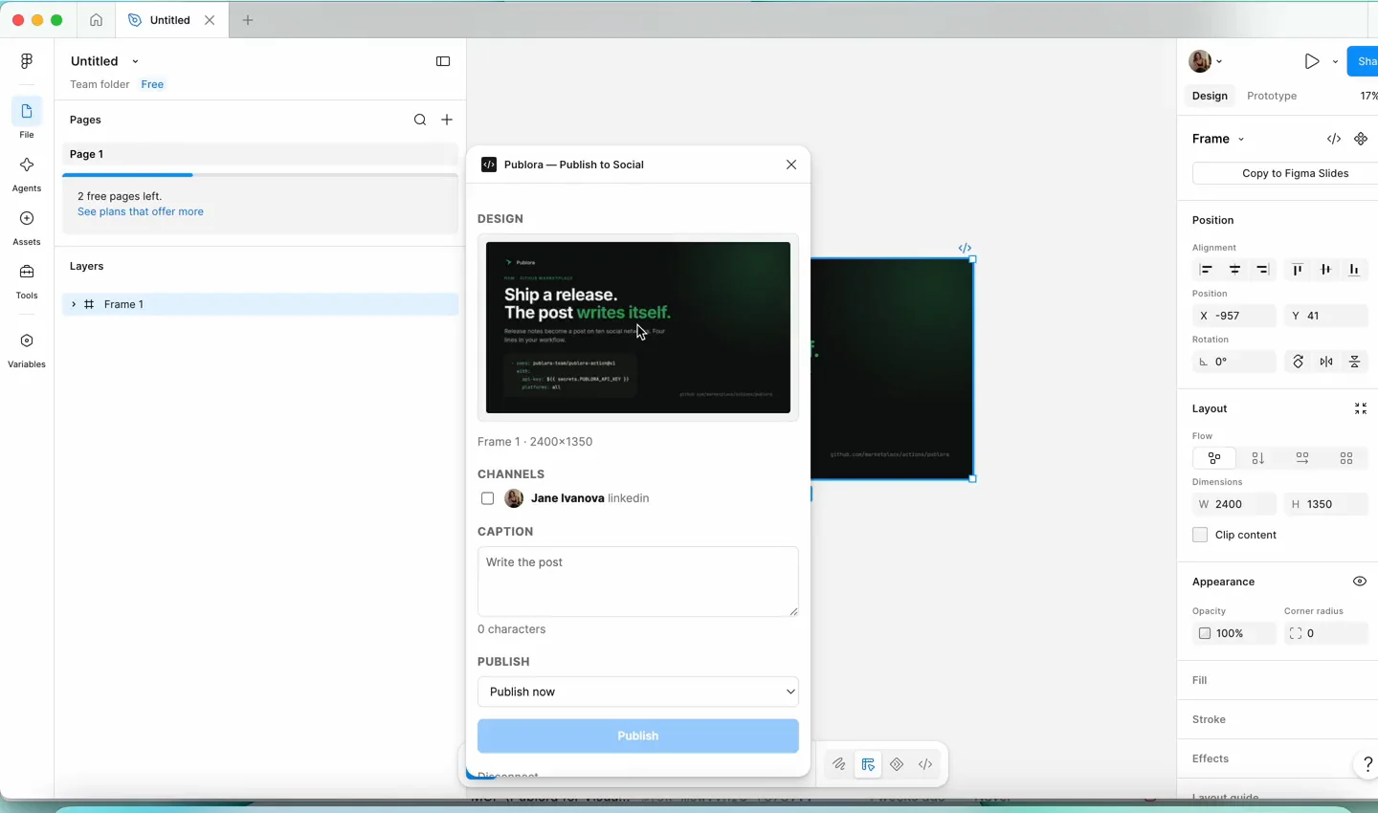Toggle Appearance visibility eye icon
Viewport: 1378px width, 813px height.
(x=1360, y=582)
